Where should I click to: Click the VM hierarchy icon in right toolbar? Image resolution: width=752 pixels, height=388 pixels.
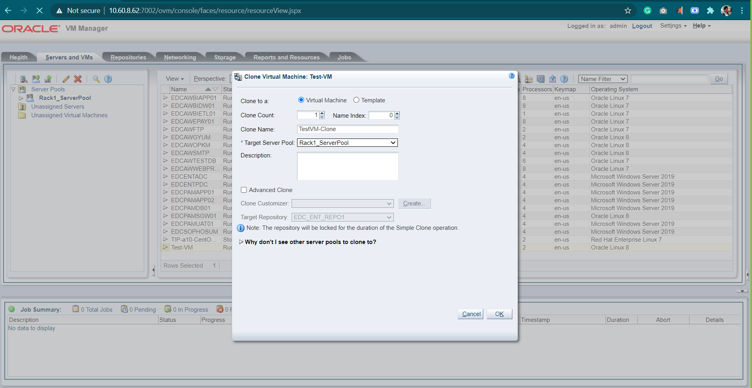tap(528, 79)
